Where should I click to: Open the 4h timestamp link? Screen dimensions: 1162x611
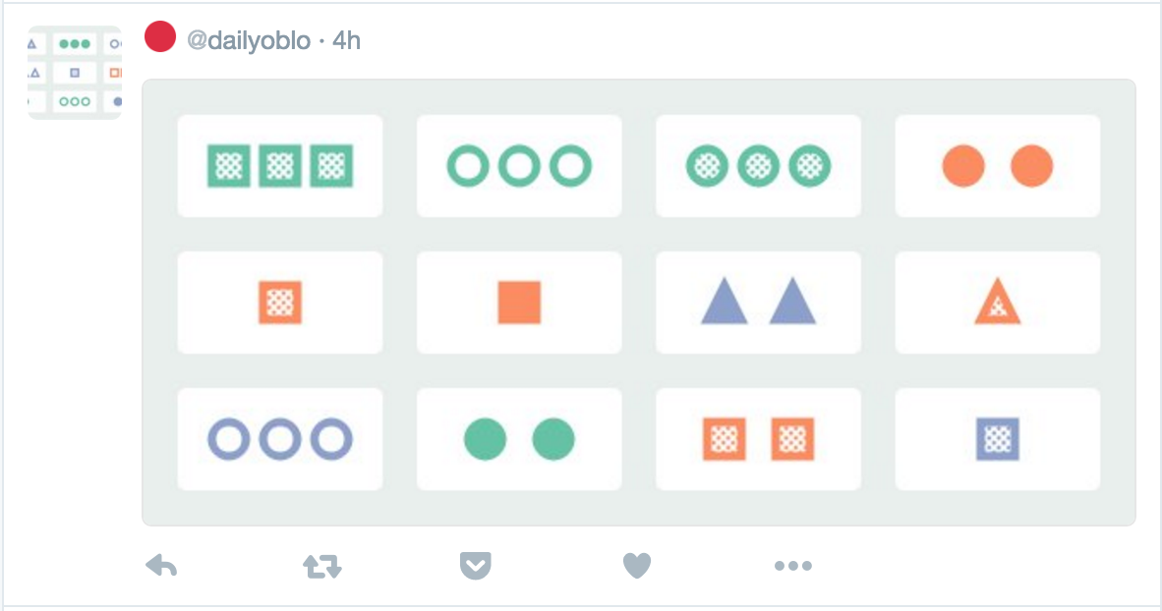346,40
